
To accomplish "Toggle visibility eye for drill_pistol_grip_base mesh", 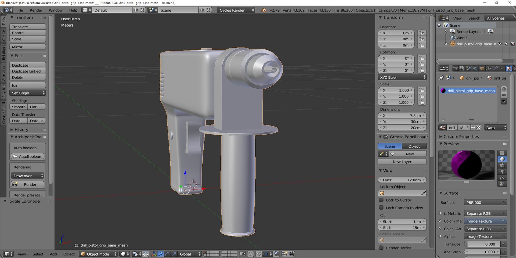I will pyautogui.click(x=499, y=44).
